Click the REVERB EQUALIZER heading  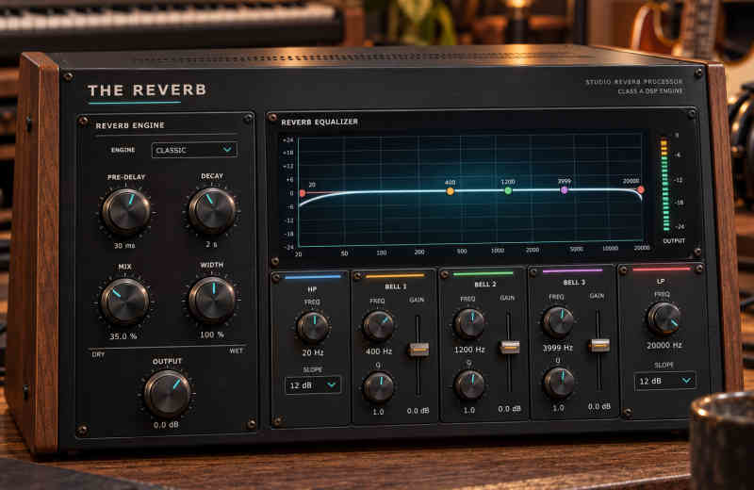(x=320, y=122)
